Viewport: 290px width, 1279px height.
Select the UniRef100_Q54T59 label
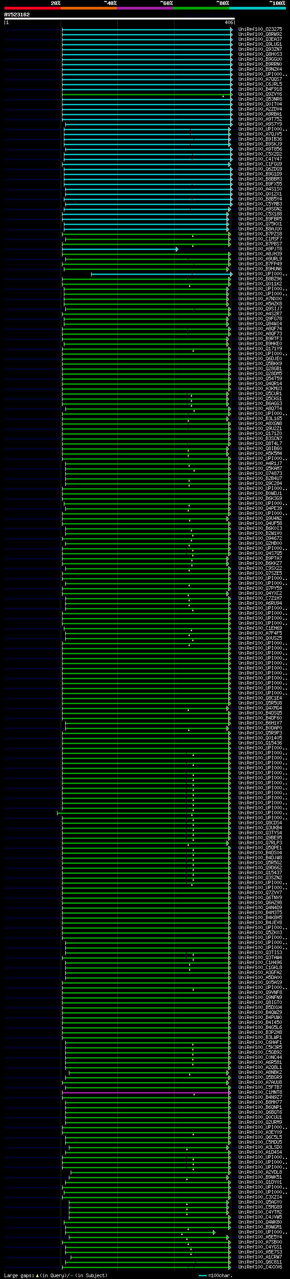pyautogui.click(x=260, y=378)
